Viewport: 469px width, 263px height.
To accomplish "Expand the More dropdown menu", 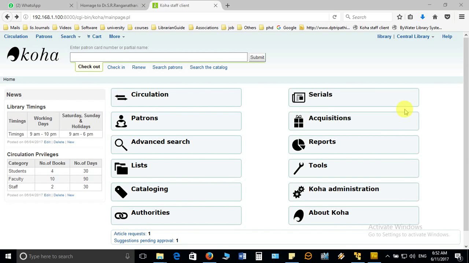I will [x=117, y=37].
